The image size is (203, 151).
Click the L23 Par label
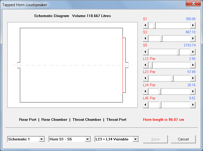coord(149,72)
